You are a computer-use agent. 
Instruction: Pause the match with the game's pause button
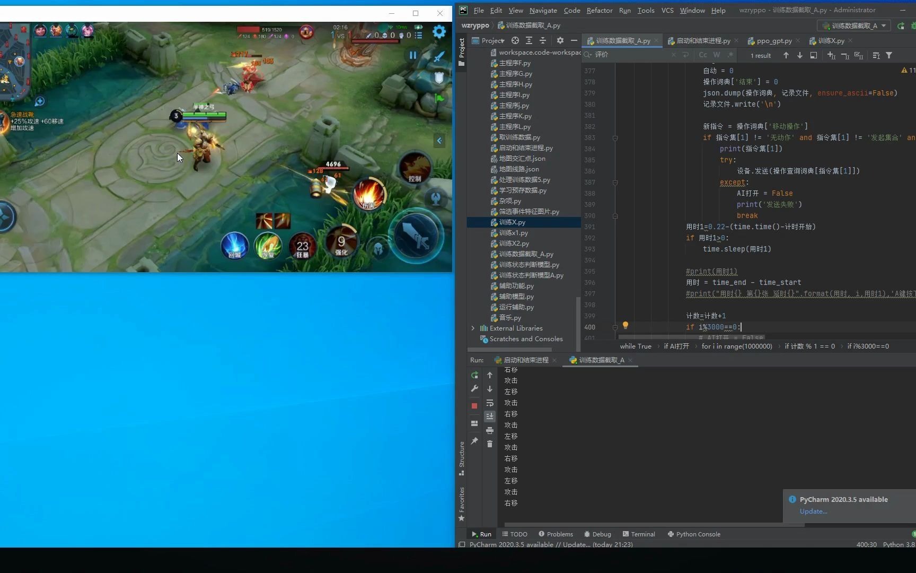pos(413,55)
